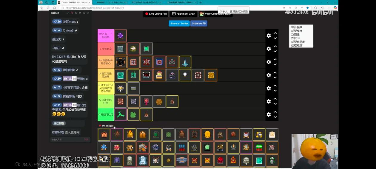Screen dimensions: 376x169
Task: Click Share on Twitter button
Action: [x=179, y=24]
